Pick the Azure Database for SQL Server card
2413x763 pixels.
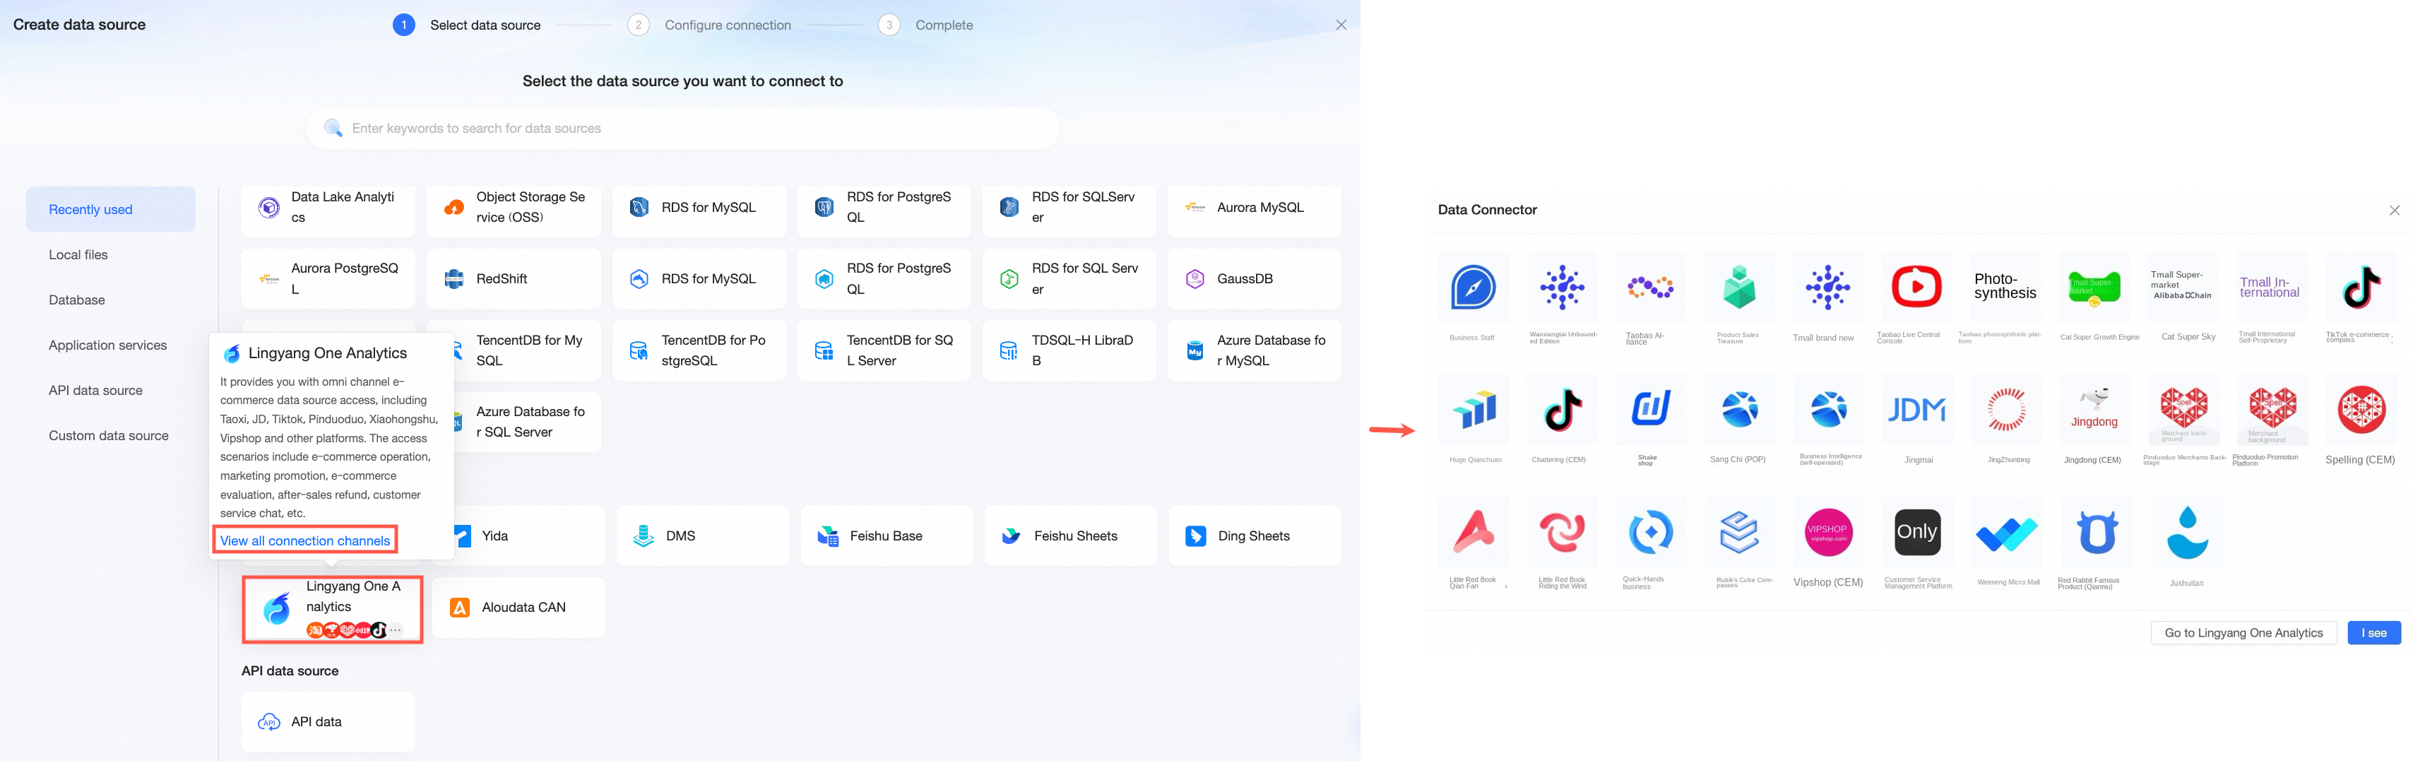(526, 422)
